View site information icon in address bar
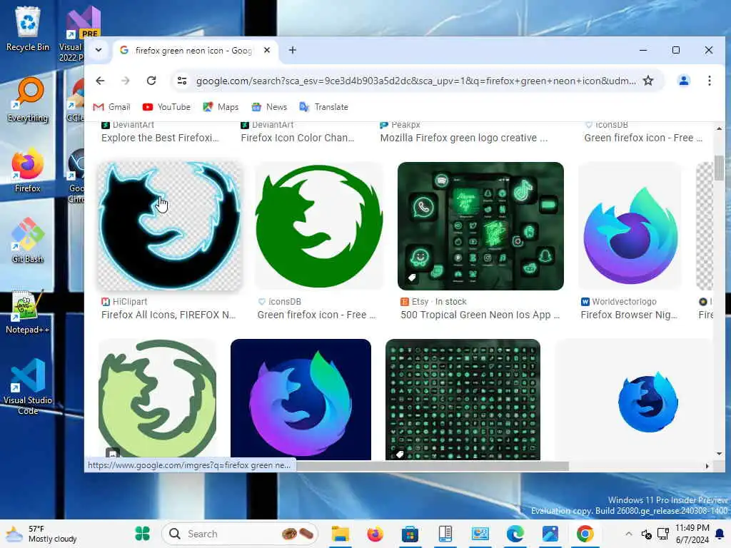 coord(182,81)
